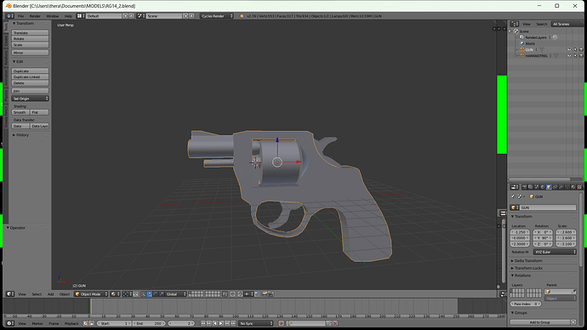
Task: Open the Material properties tab icon
Action: [573, 187]
